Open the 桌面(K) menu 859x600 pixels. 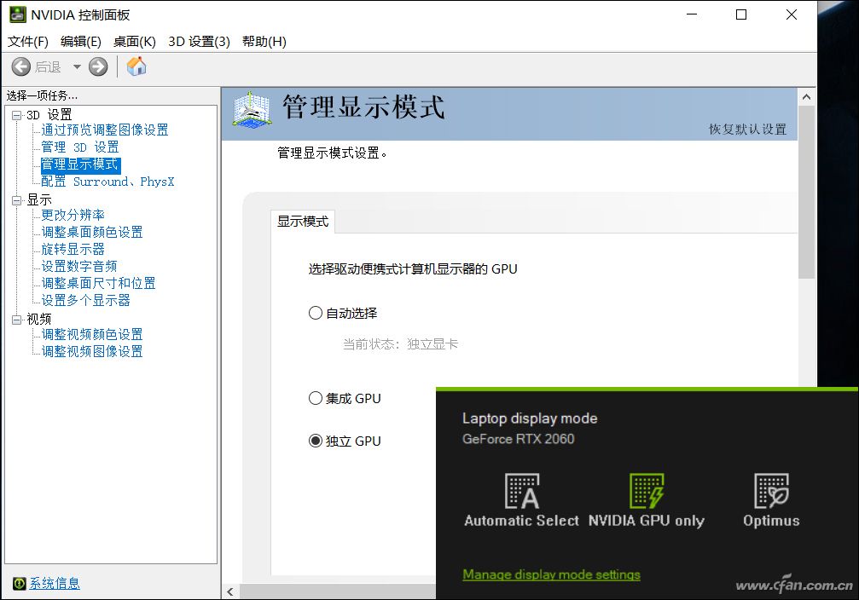(134, 40)
